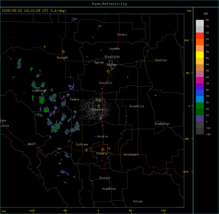Click the asterisk marker east of Innisfail
Screen dimensions: 219x214
128,77
